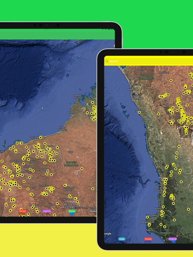Screen dimensions: 193x257
Task: Click the Dampier Peninsula label
Action: (78, 96)
